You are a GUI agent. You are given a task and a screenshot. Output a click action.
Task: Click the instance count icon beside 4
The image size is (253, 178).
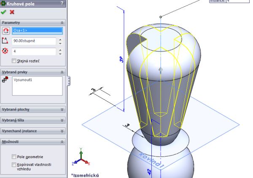coord(5,51)
